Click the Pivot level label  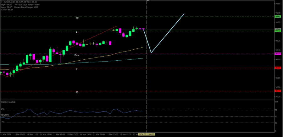(x=77, y=55)
